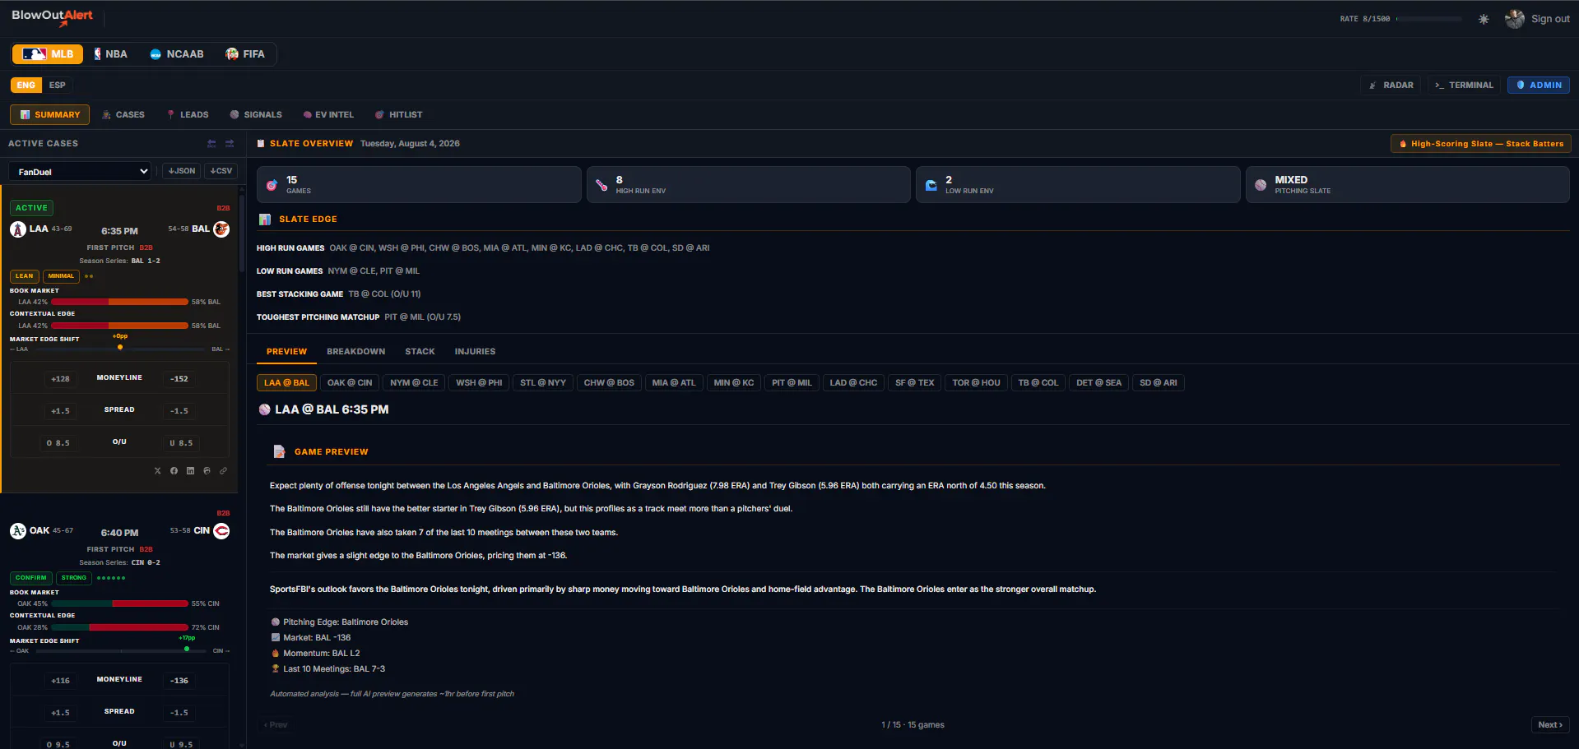Sign out of the account
This screenshot has width=1579, height=749.
click(1550, 19)
